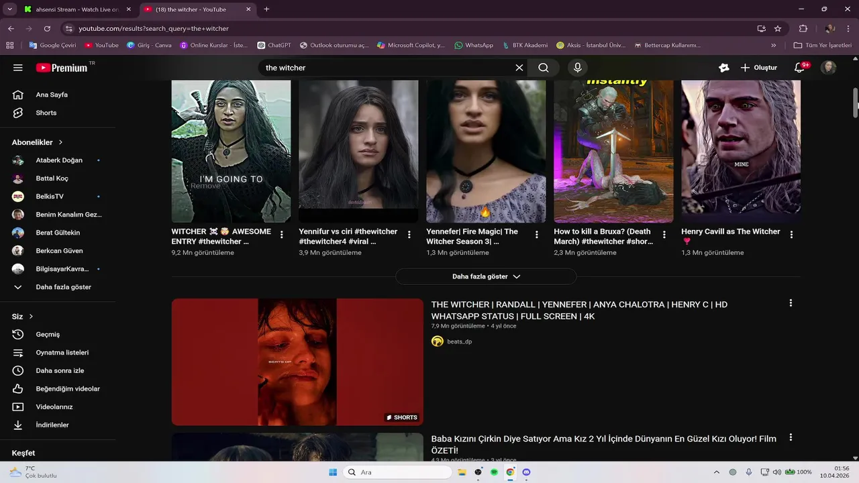Open options menu for Yennifur vs ciri short
The height and width of the screenshot is (483, 859).
coord(409,235)
